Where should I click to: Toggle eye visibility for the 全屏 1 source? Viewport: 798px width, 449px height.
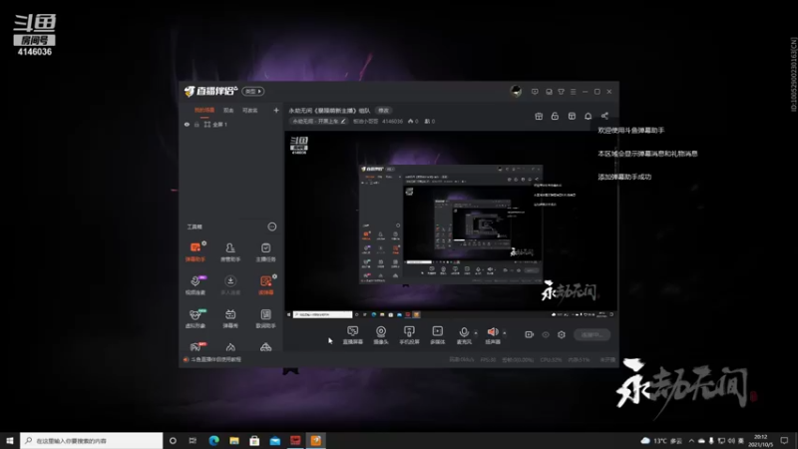coord(187,124)
